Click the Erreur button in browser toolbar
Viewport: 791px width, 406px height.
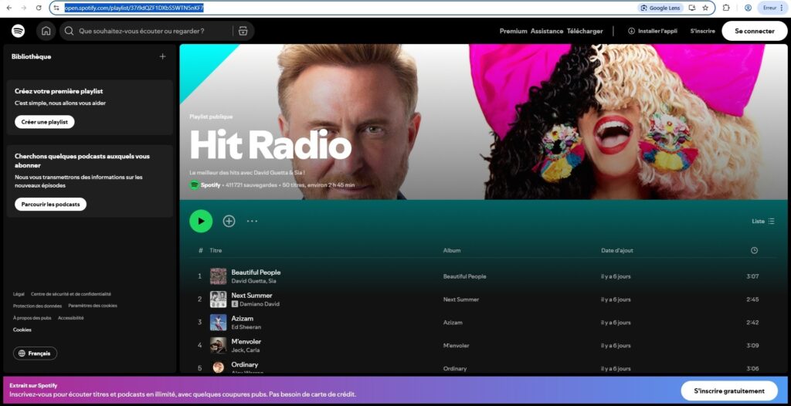click(x=772, y=8)
